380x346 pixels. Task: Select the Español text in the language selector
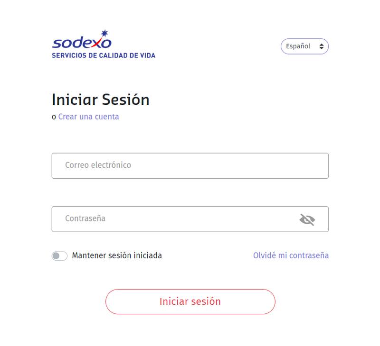click(x=298, y=46)
